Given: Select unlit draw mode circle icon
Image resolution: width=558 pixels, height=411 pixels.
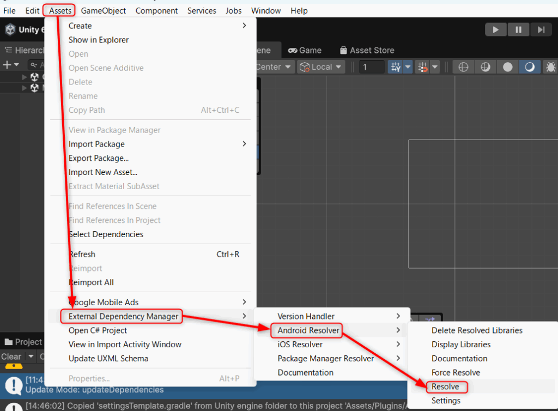Looking at the screenshot, I should 507,67.
